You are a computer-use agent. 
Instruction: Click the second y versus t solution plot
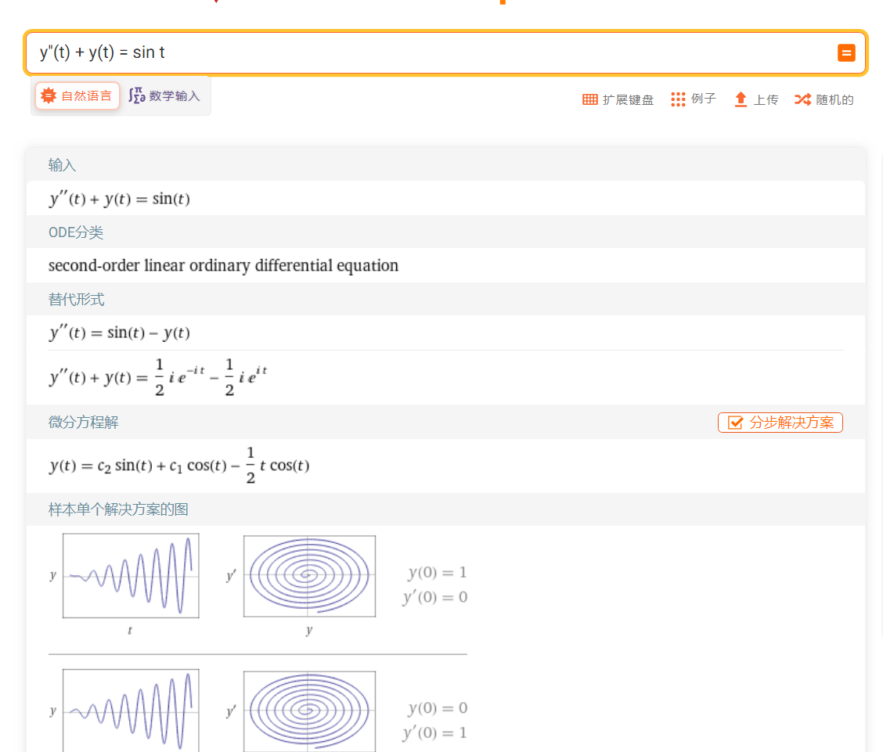pyautogui.click(x=131, y=711)
